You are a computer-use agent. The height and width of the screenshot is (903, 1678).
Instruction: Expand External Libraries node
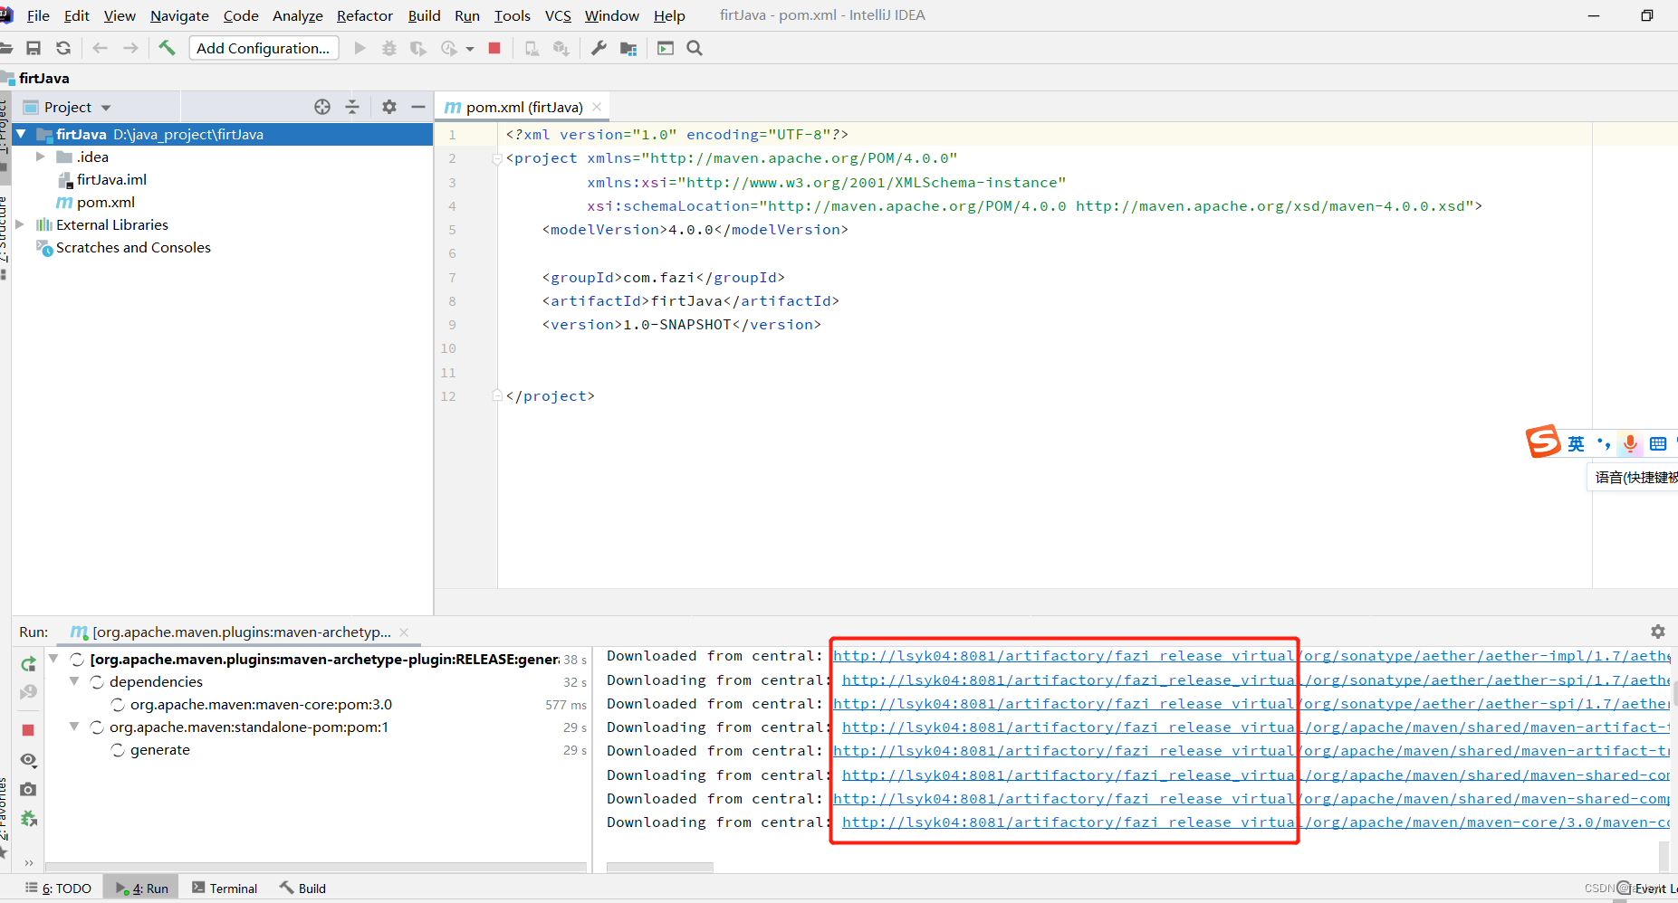20,224
